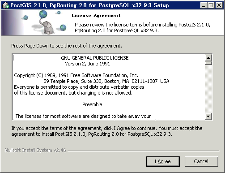Click the license scrollbar up arrow

click(x=208, y=58)
